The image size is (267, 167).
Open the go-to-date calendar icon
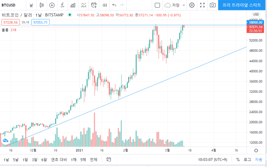click(x=109, y=160)
